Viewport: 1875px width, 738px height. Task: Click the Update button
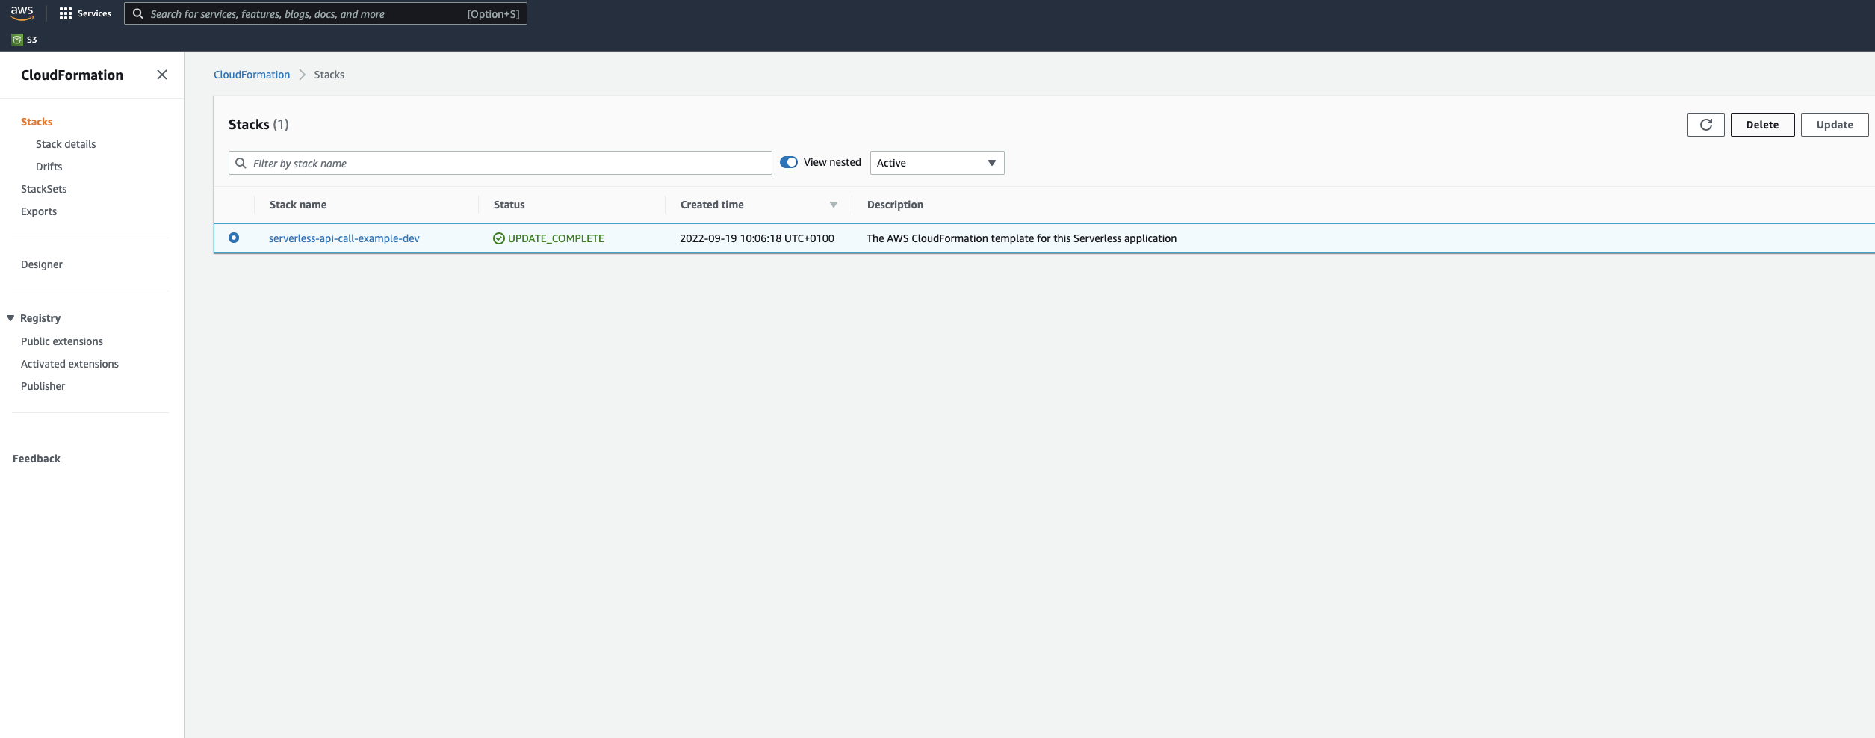[1835, 125]
